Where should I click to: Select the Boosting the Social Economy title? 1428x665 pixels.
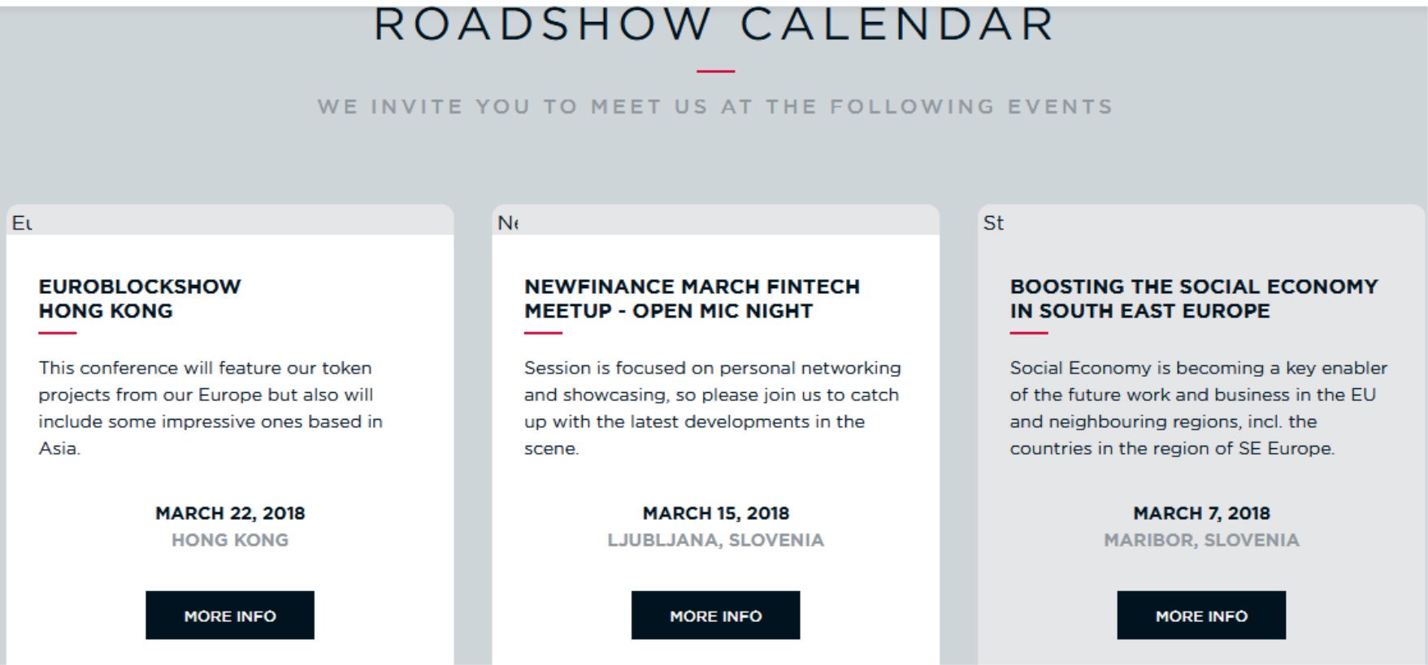[x=1194, y=299]
